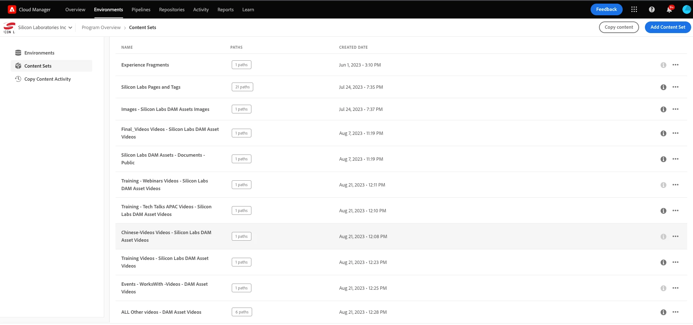Switch to the Activity tab
This screenshot has height=325, width=693.
pyautogui.click(x=201, y=10)
